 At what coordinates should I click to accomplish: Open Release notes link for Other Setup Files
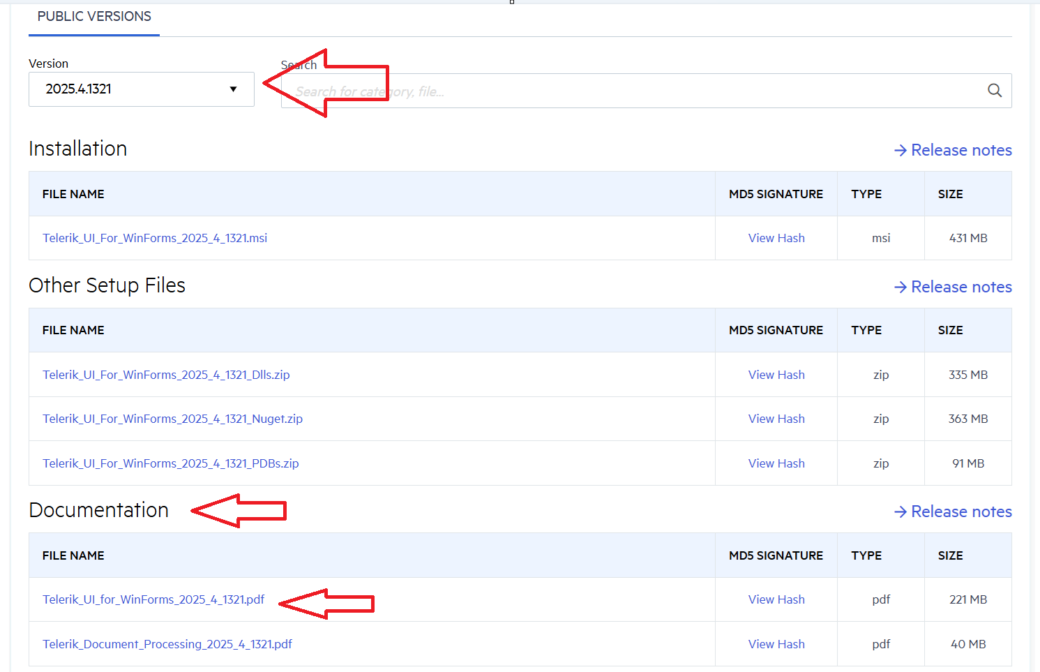point(953,287)
